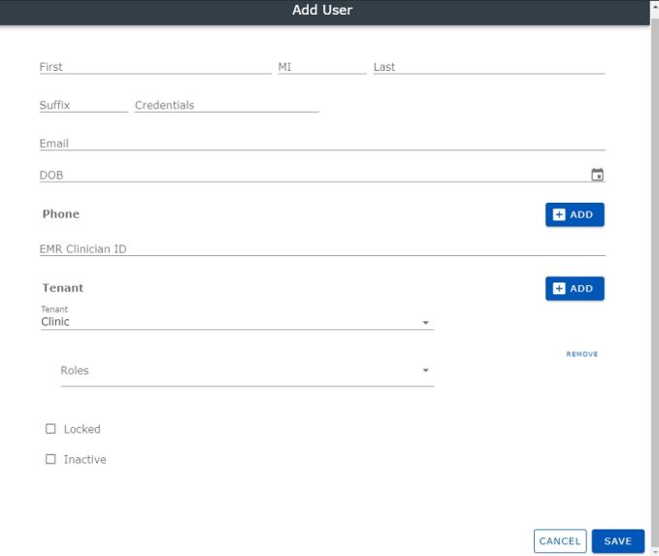Focus the Credentials input field
Image resolution: width=659 pixels, height=556 pixels.
point(226,105)
